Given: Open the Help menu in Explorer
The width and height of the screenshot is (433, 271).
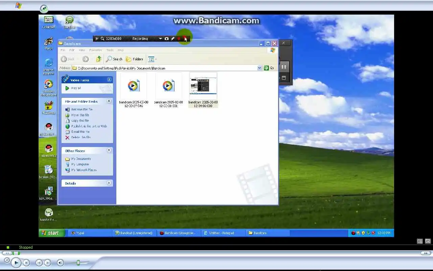Looking at the screenshot, I should tap(120, 50).
